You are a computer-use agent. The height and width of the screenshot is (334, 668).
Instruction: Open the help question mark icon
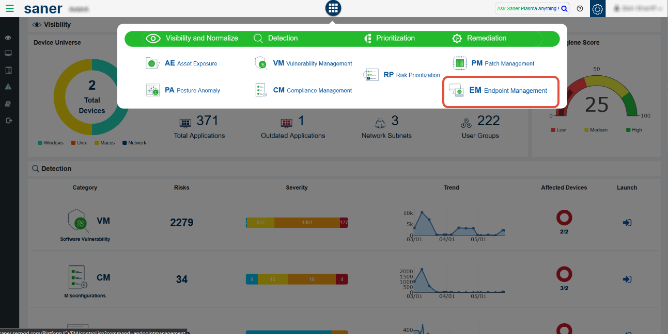[580, 8]
